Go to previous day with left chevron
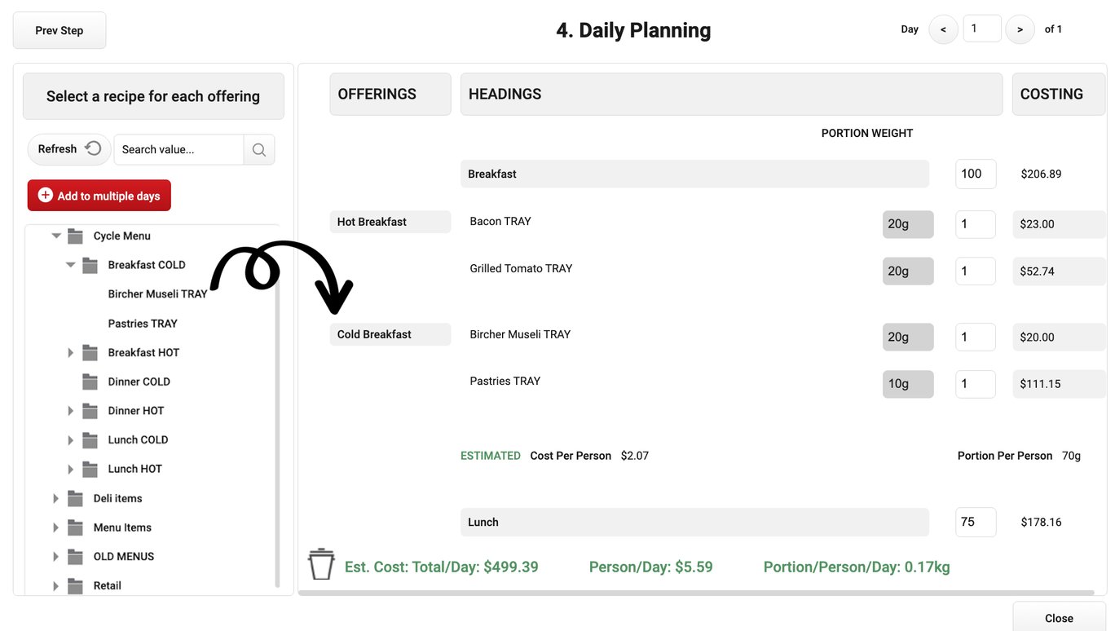The width and height of the screenshot is (1115, 631). 943,28
